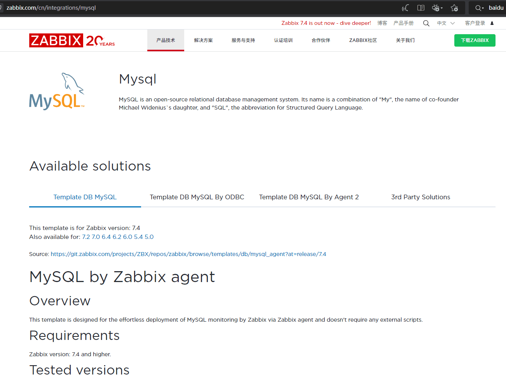This screenshot has height=378, width=506.
Task: Switch to Template DB MySQL By Agent 2 tab
Action: [309, 197]
